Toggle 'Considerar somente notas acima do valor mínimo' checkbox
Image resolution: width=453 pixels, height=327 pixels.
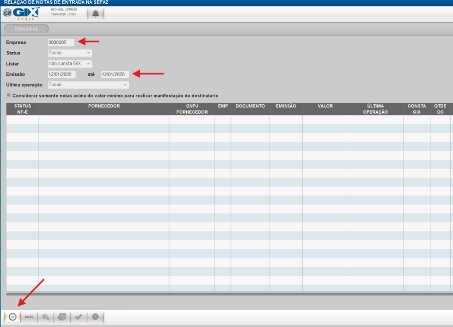[8, 95]
